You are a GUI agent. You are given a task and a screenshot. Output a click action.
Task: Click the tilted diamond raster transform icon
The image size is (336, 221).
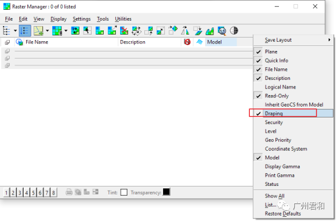click(173, 30)
